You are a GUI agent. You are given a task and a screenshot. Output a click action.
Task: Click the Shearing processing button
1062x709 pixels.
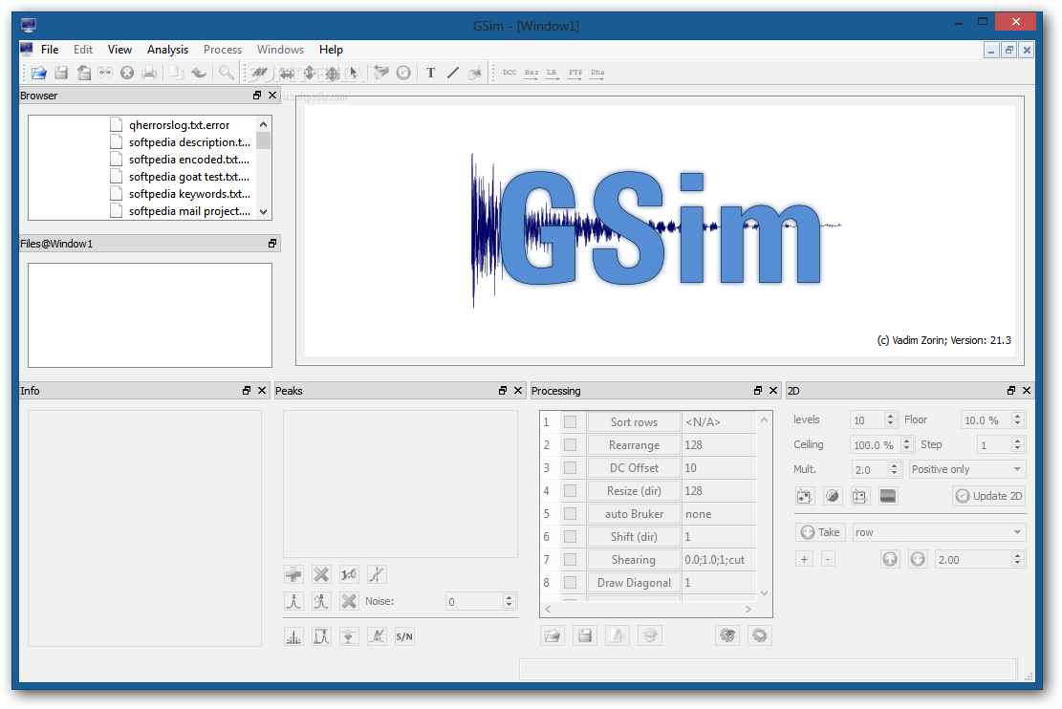[634, 560]
